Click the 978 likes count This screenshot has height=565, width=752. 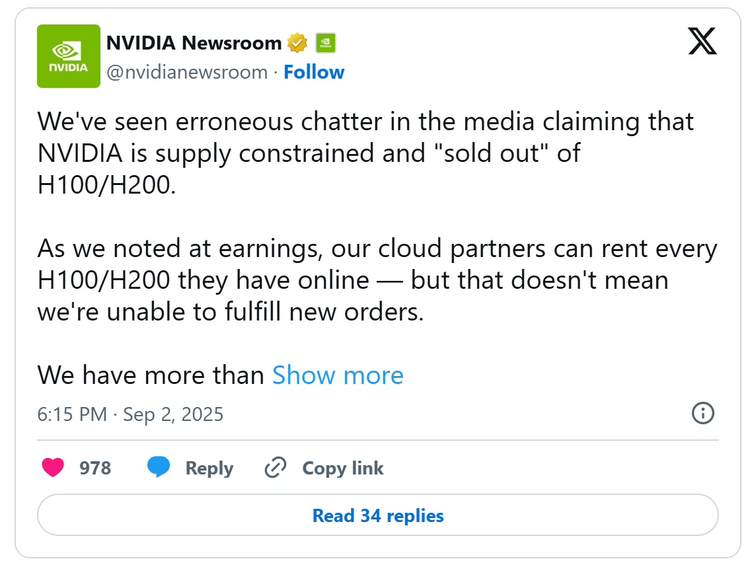pos(95,469)
